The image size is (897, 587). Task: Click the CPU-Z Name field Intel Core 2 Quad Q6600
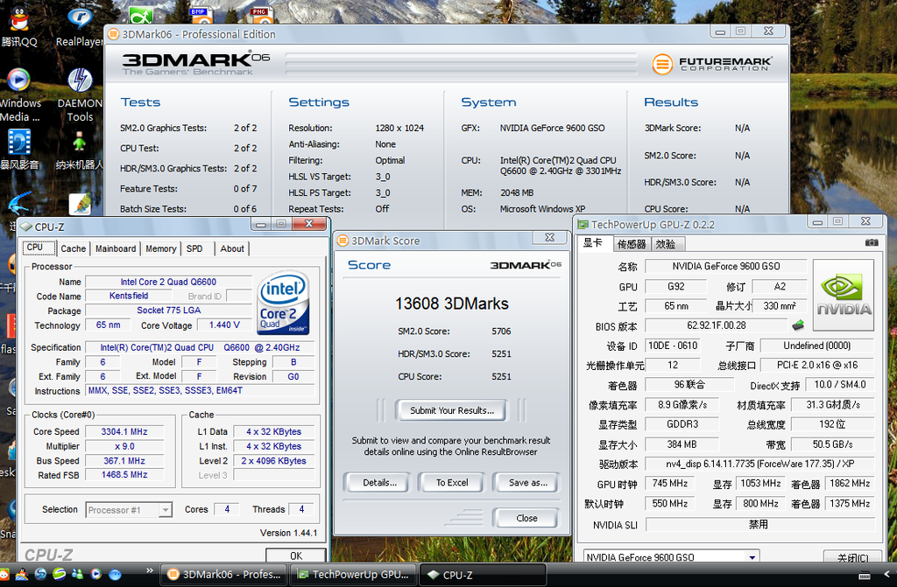click(168, 282)
